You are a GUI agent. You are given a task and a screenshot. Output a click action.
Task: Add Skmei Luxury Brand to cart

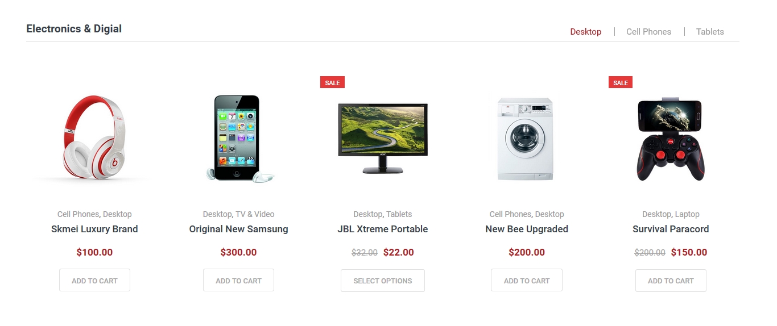94,281
